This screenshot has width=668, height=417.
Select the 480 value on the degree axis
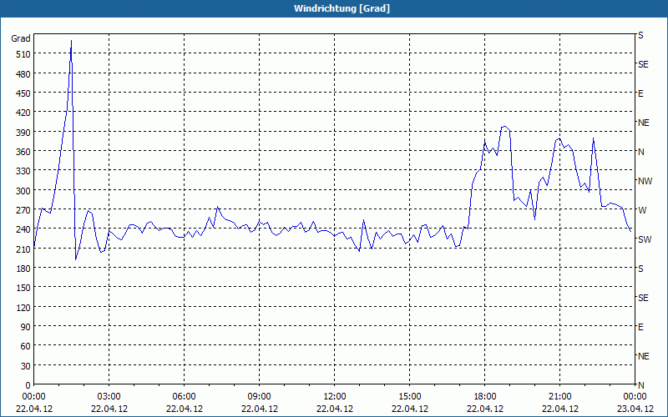click(x=23, y=74)
